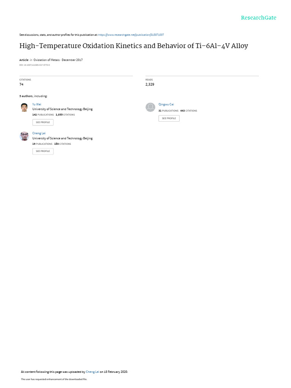The height and width of the screenshot is (388, 291).
Task: Click the article title heading
Action: click(134, 46)
